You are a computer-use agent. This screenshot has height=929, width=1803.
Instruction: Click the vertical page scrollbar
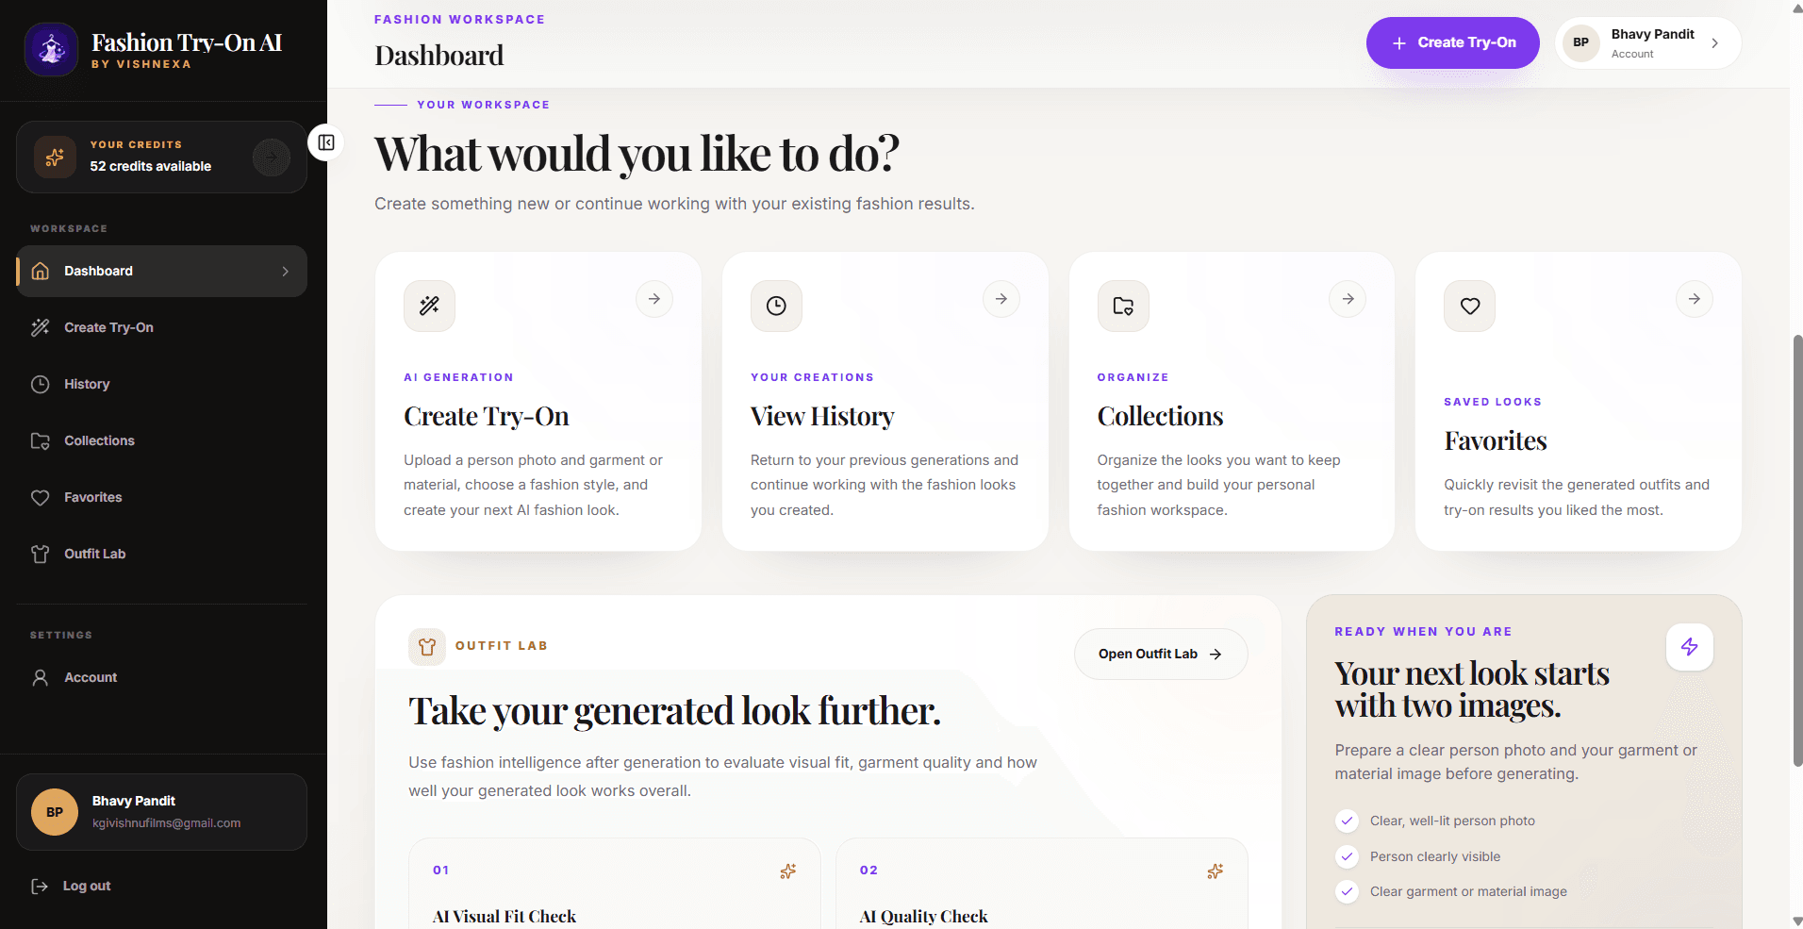(1797, 550)
